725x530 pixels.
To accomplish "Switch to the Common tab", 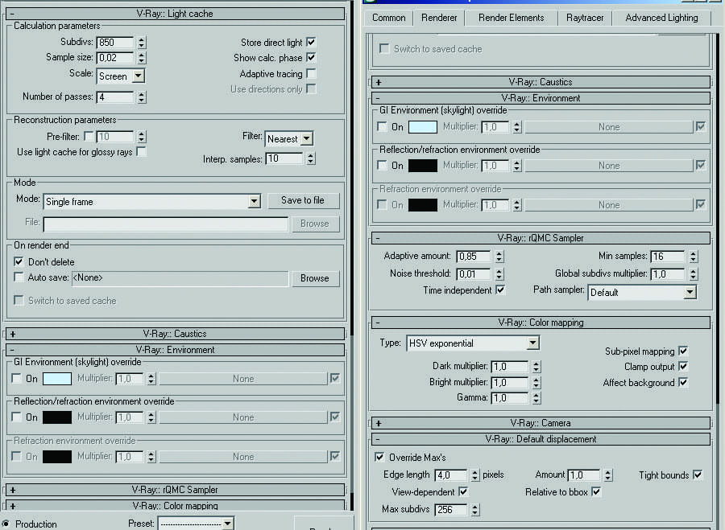I will point(389,18).
